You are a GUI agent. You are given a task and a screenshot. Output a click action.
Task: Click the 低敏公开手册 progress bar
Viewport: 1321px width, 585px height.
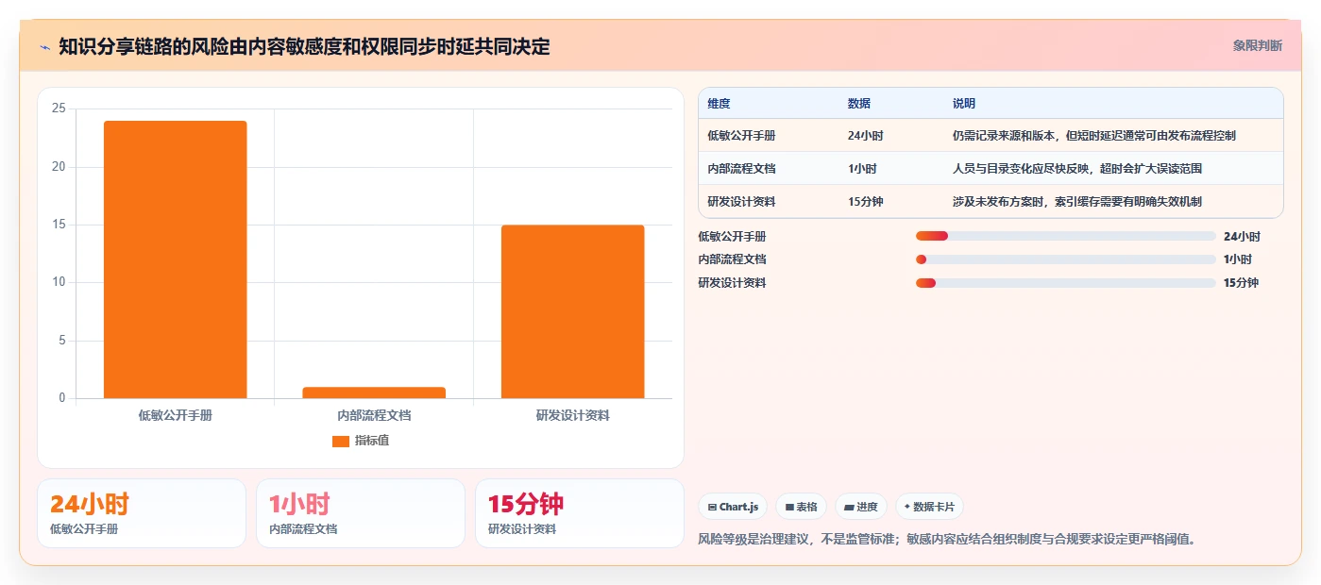tap(1065, 236)
